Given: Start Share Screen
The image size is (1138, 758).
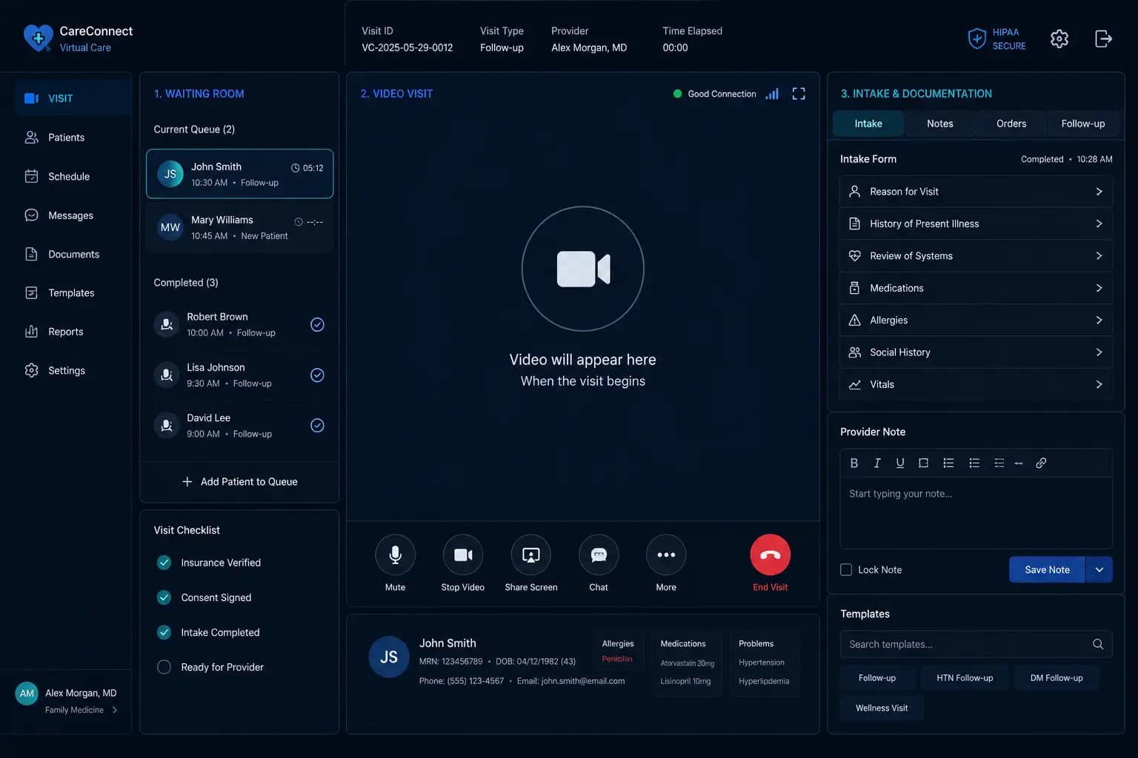Looking at the screenshot, I should click(x=531, y=554).
